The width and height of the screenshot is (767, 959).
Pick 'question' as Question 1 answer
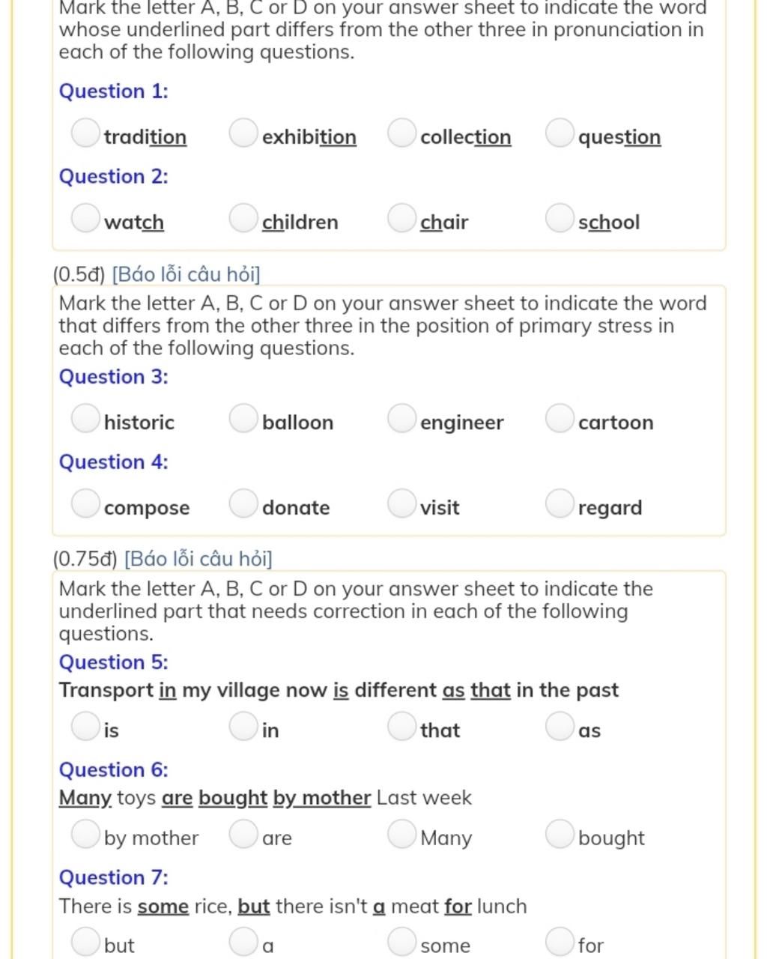pyautogui.click(x=560, y=133)
